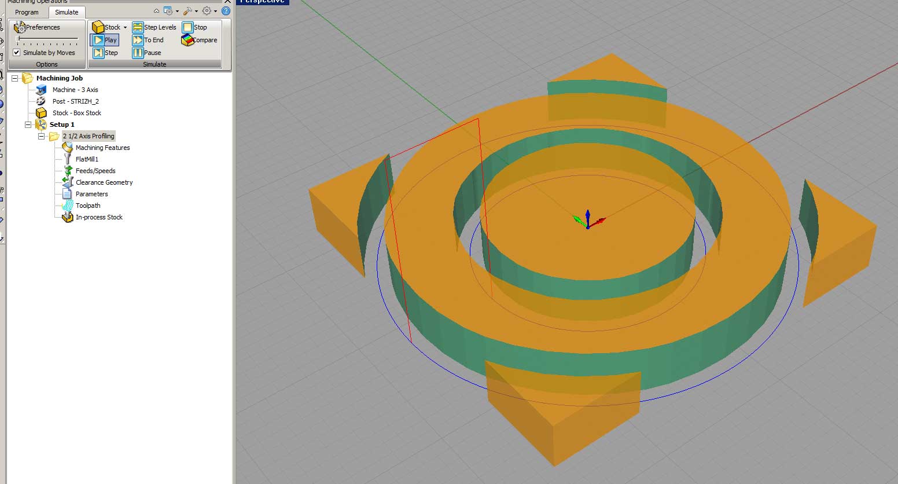Click the simulation speed slider
898x484 pixels.
pyautogui.click(x=47, y=39)
